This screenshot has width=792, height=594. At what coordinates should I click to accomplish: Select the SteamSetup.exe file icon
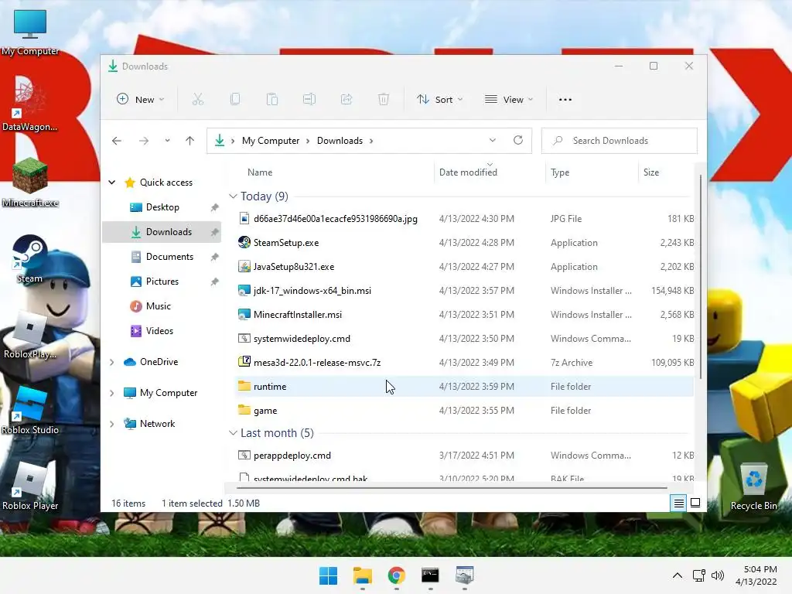tap(244, 242)
